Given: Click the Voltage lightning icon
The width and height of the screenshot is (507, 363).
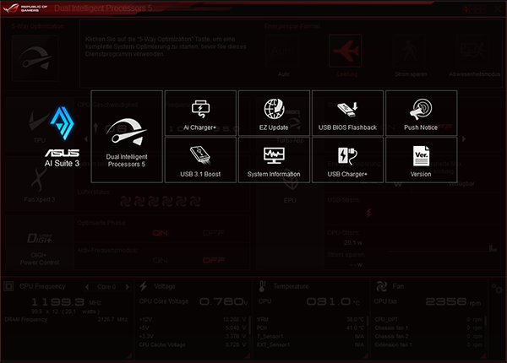Looking at the screenshot, I should click(144, 286).
